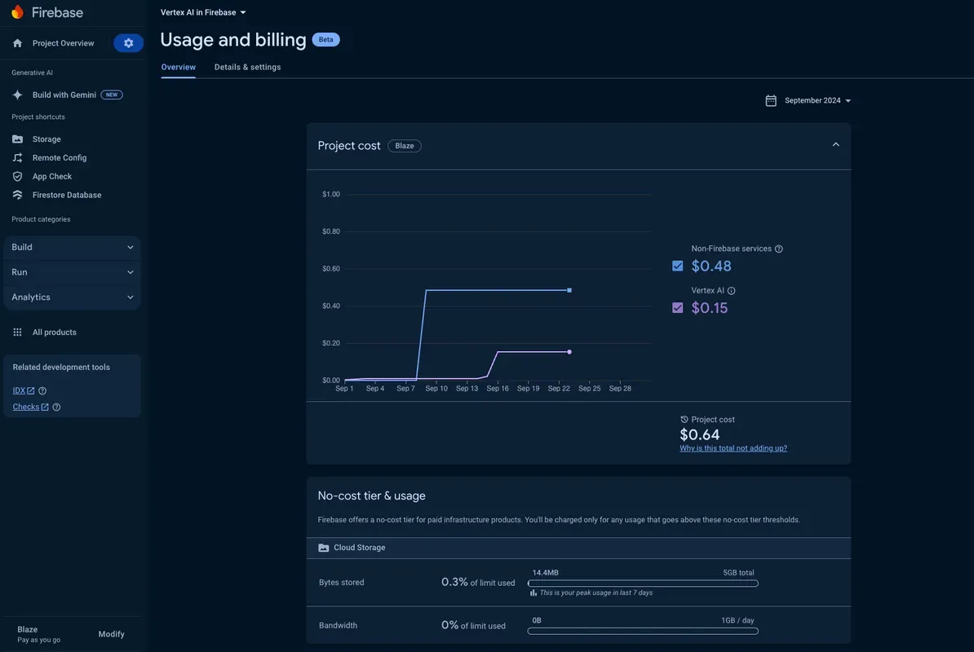Click the Blaze plan badge
The height and width of the screenshot is (652, 974).
point(405,146)
